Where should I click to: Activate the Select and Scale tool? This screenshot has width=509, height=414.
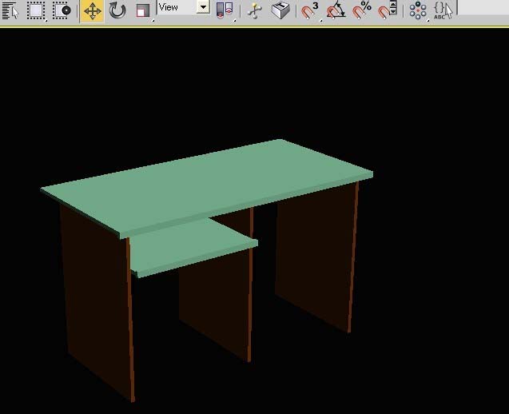[143, 11]
